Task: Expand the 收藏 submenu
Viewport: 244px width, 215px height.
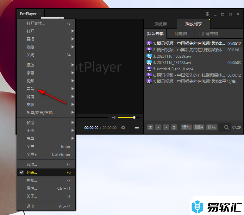Action: (46, 47)
